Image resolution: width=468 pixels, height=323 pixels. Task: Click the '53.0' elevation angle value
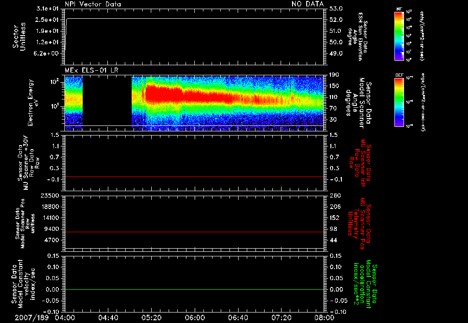tap(336, 9)
